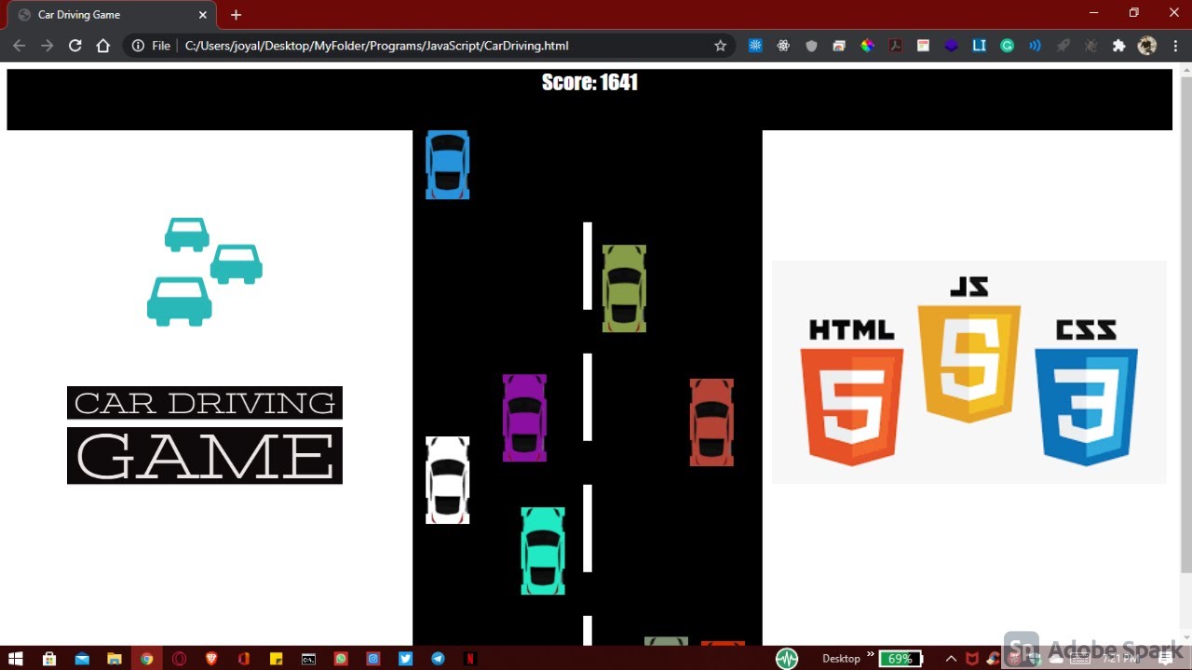Open the Windows Start menu
Image resolution: width=1192 pixels, height=670 pixels.
point(16,658)
